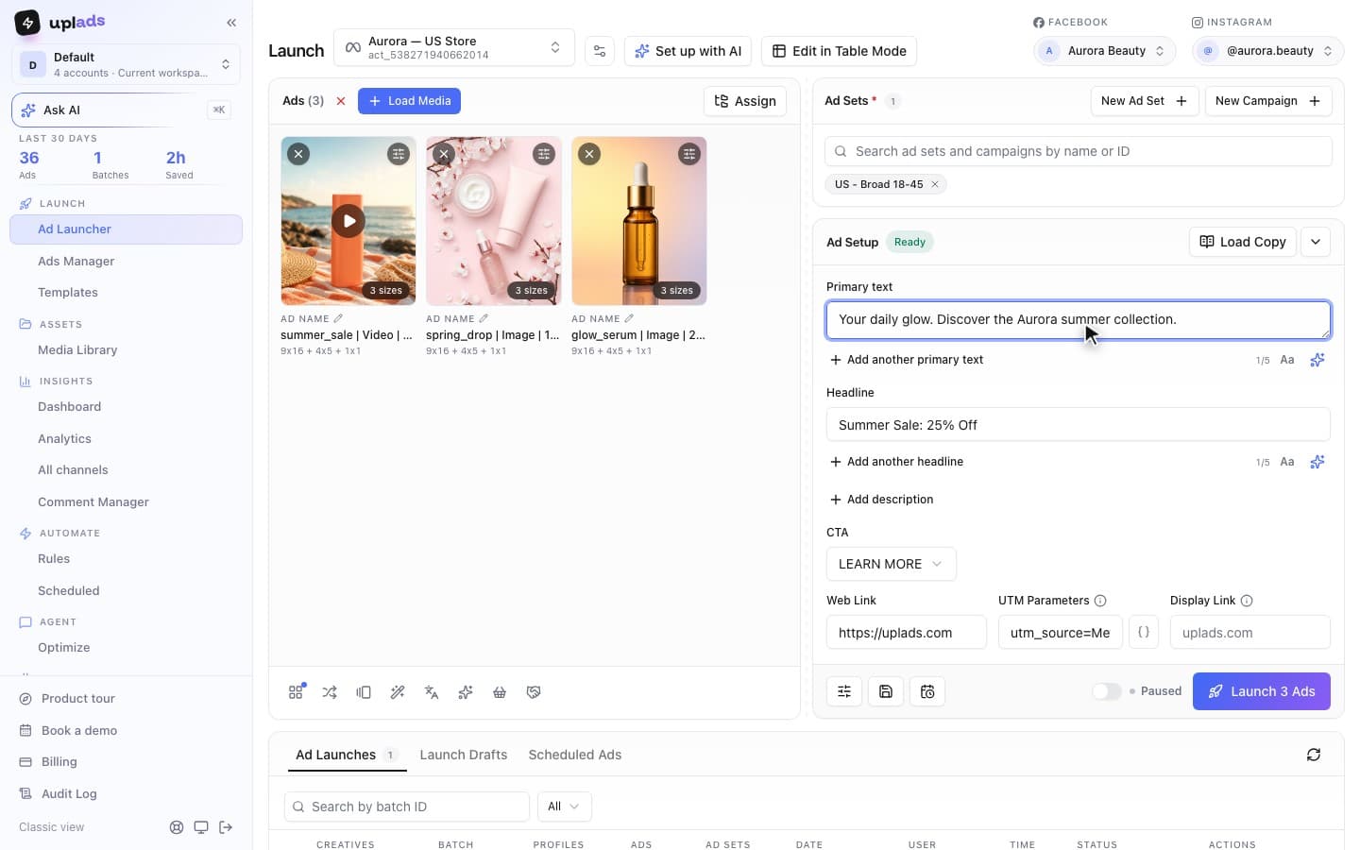The width and height of the screenshot is (1360, 850).
Task: Expand the Load Copy options chevron
Action: (1316, 242)
